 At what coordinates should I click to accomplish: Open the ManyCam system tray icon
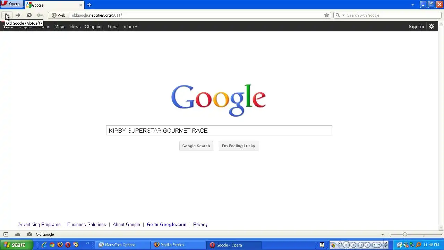400,245
